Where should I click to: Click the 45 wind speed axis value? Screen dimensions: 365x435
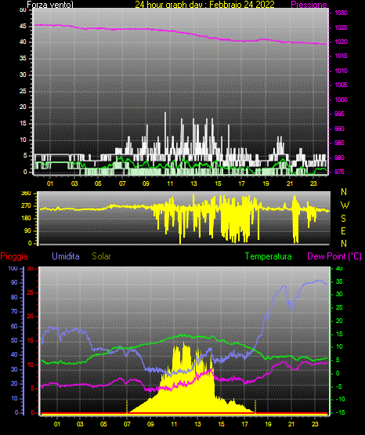point(23,27)
